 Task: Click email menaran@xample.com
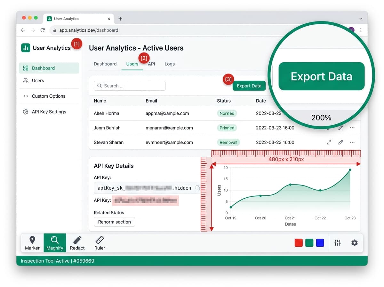(169, 128)
